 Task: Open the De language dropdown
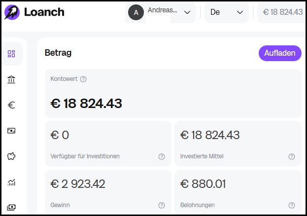227,12
